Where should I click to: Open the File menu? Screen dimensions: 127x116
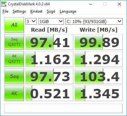[5, 11]
